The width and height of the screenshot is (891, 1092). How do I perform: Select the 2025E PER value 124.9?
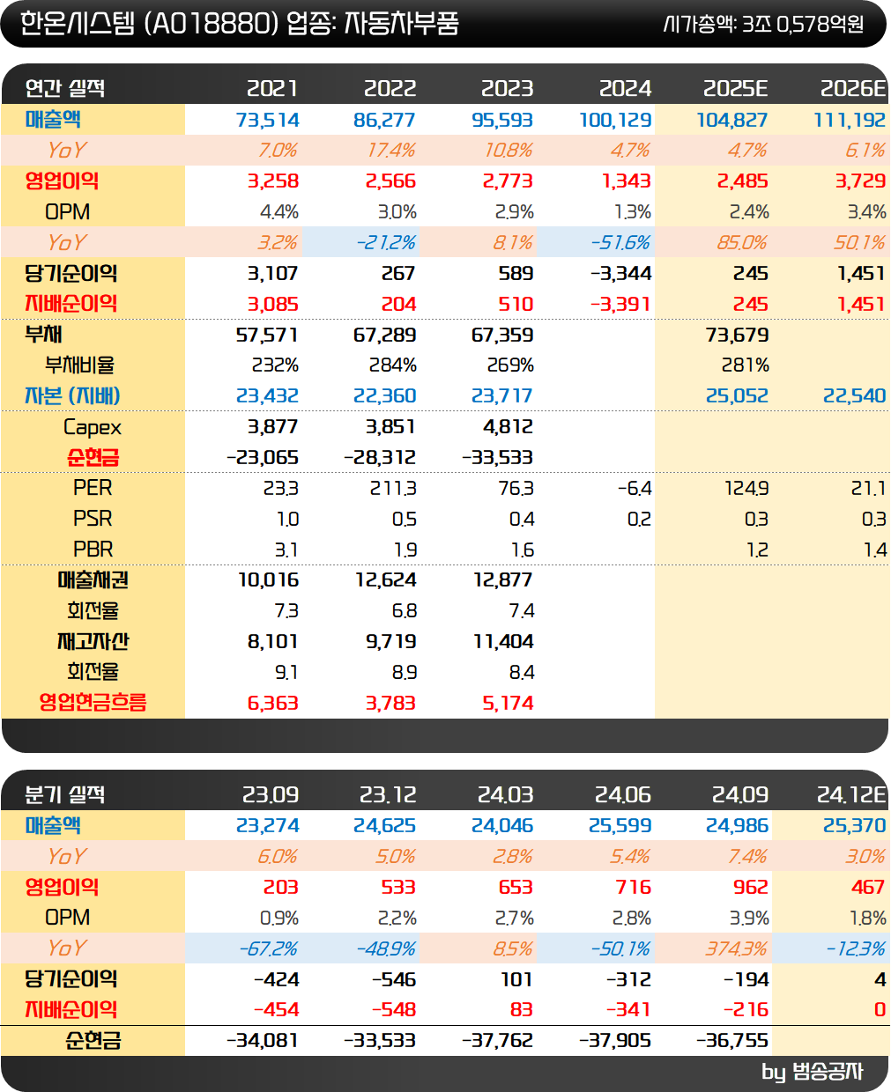[746, 488]
